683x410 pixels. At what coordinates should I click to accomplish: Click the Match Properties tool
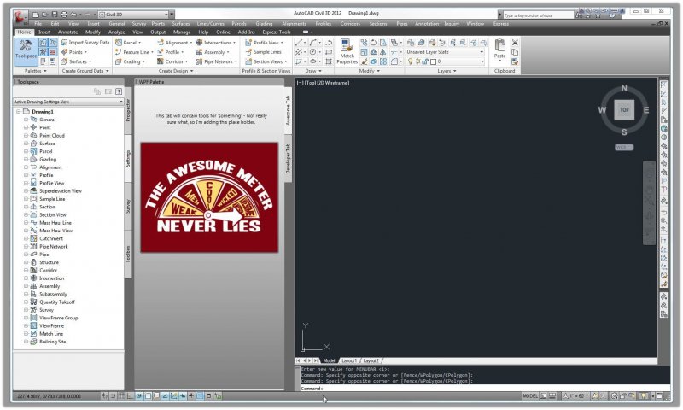coord(347,51)
